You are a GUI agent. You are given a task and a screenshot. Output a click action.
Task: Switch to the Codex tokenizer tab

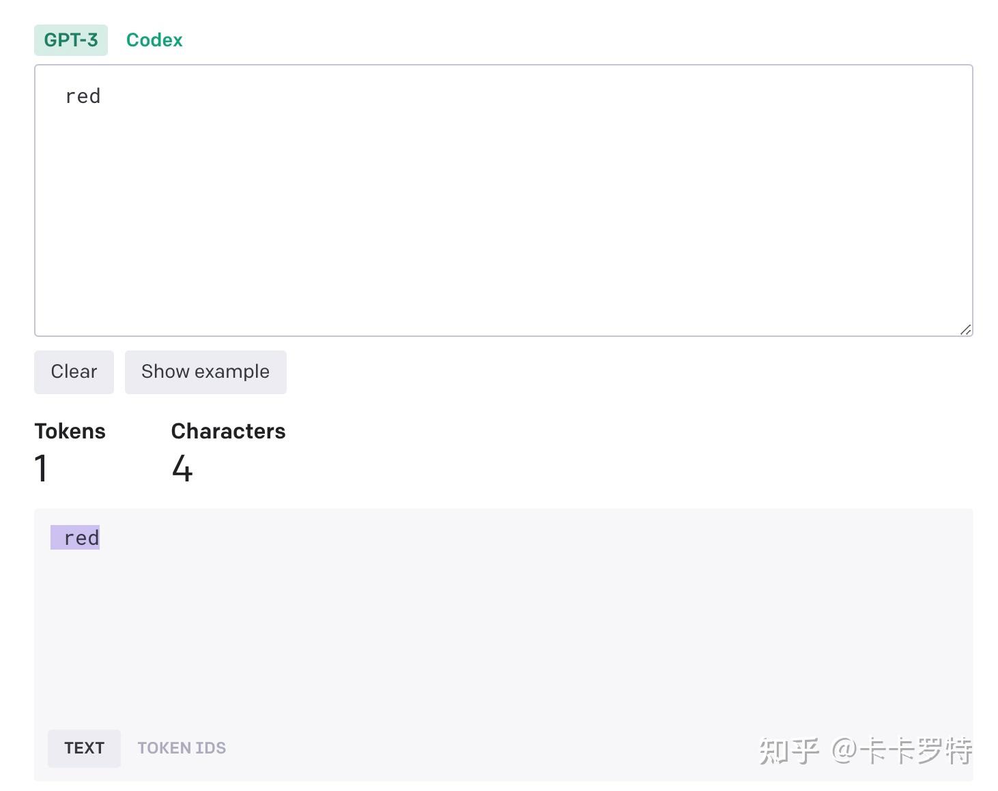(x=154, y=40)
